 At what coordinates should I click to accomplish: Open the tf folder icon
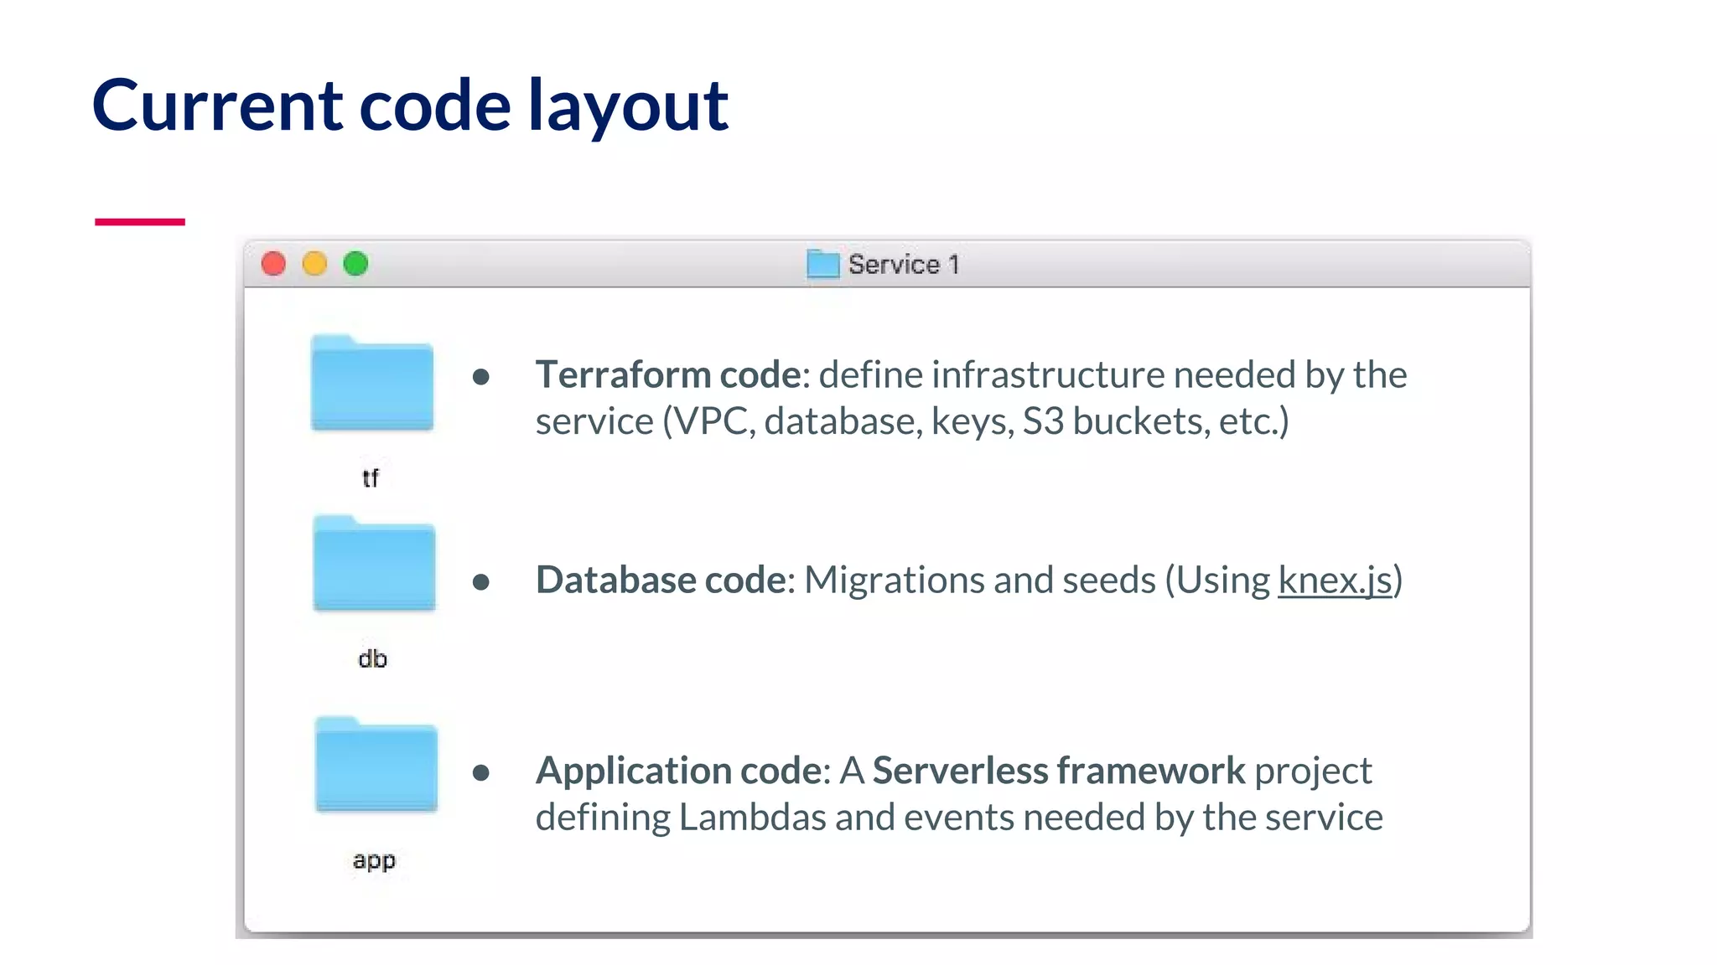(x=372, y=384)
